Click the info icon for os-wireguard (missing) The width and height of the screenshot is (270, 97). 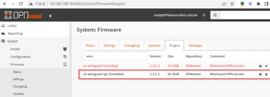260,66
